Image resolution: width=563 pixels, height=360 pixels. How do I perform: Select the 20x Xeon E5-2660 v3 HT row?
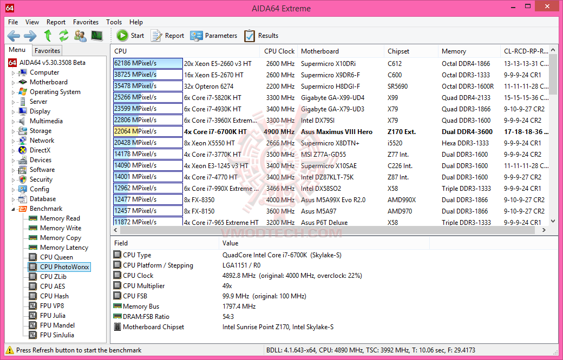click(330, 63)
